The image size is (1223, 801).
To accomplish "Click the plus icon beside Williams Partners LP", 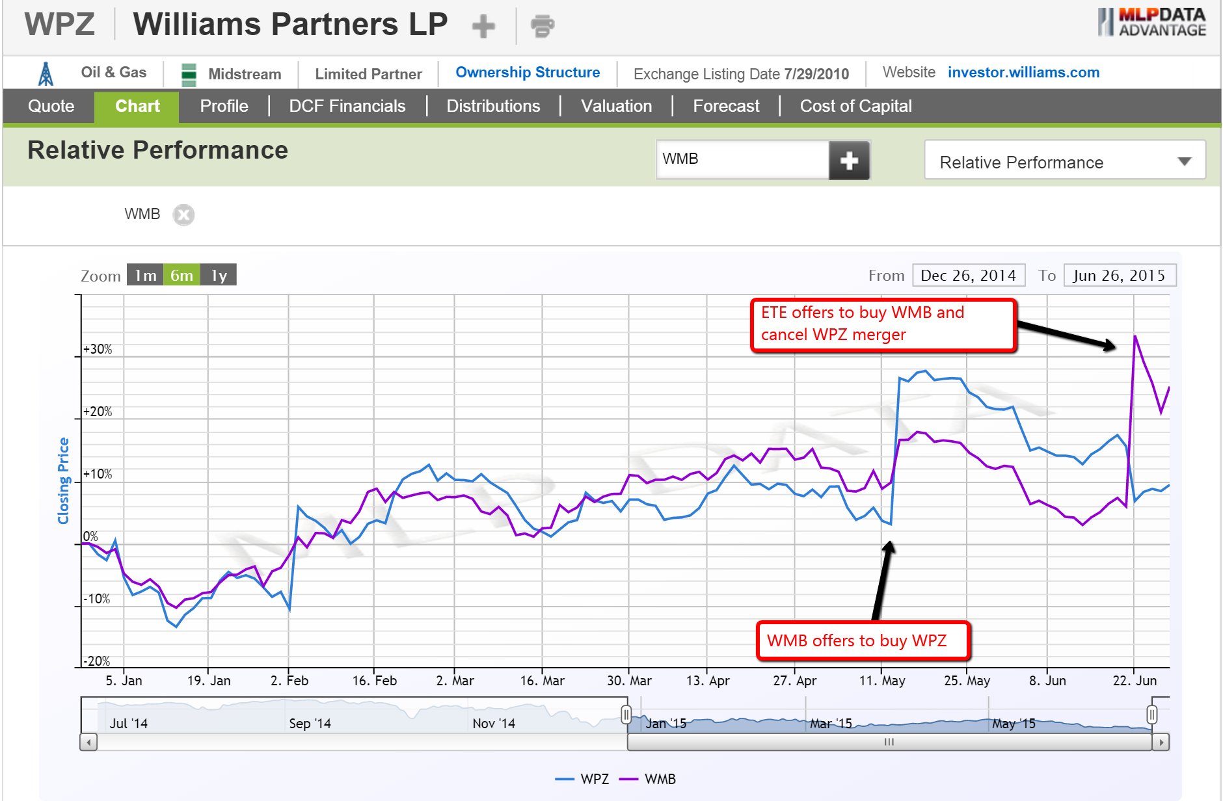I will coord(483,27).
